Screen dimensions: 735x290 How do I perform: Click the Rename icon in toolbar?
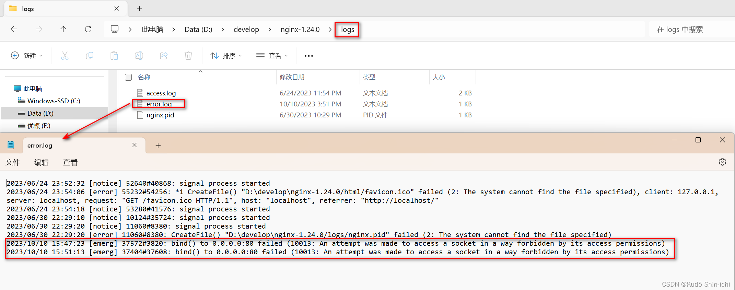[139, 56]
